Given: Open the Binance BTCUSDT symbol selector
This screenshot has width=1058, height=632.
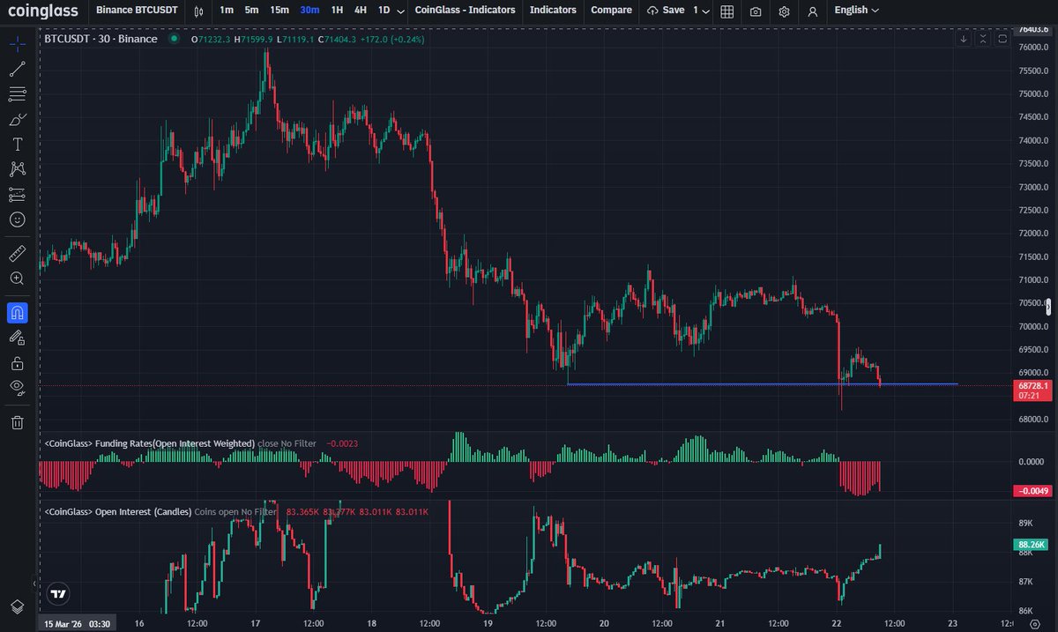Looking at the screenshot, I should tap(136, 11).
